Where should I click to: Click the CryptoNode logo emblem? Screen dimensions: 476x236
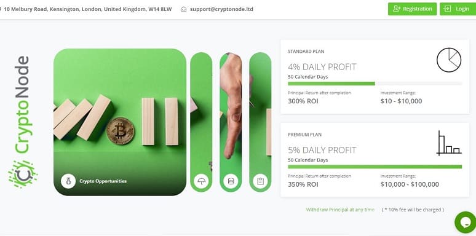tap(23, 175)
